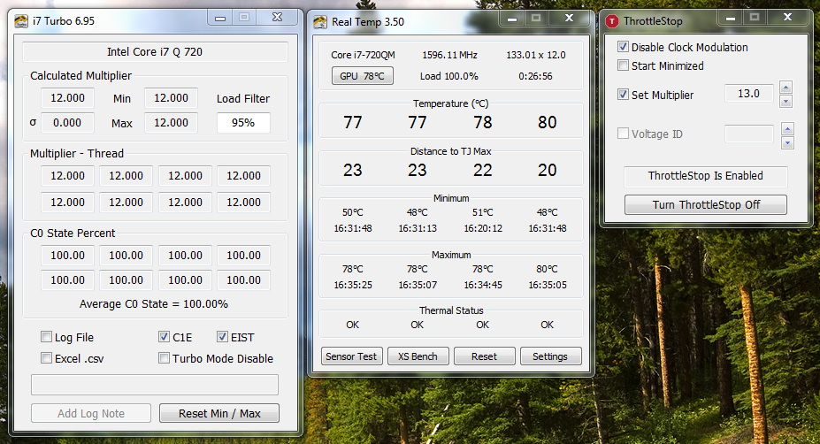Click the Average C0 State = 100.00% text
This screenshot has height=444, width=820.
click(154, 304)
